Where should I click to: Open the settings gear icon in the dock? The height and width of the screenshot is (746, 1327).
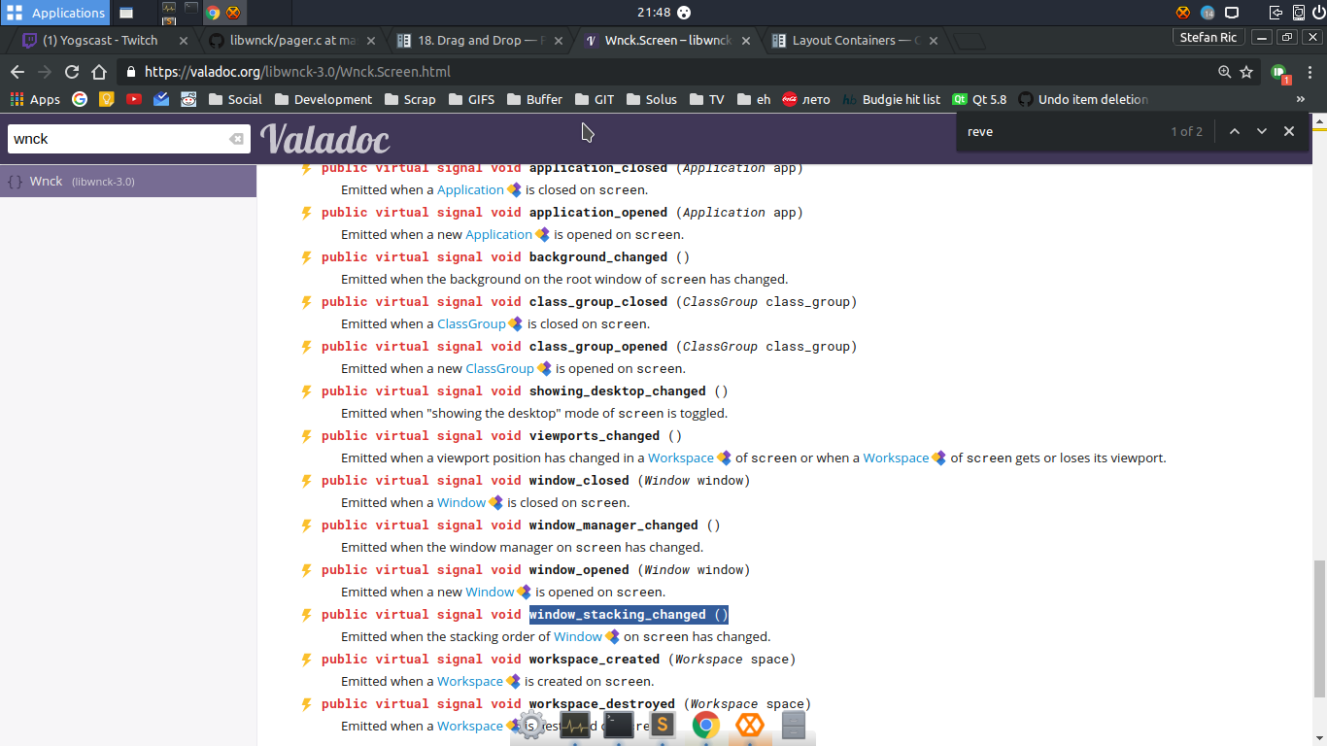(x=530, y=726)
